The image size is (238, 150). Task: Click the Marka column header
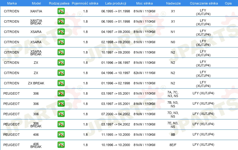[12, 3]
